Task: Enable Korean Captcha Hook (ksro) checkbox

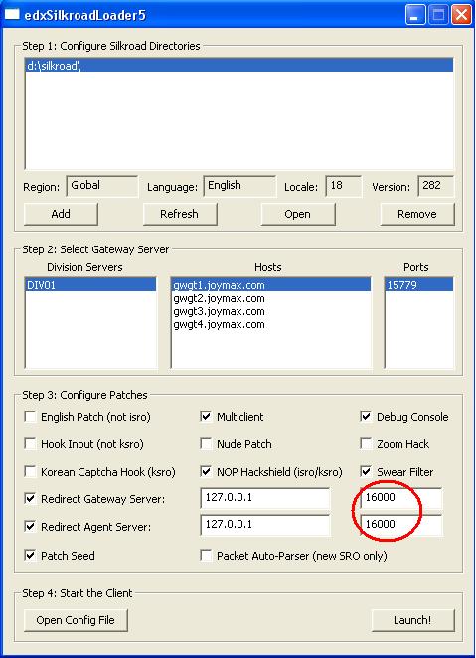Action: point(30,472)
